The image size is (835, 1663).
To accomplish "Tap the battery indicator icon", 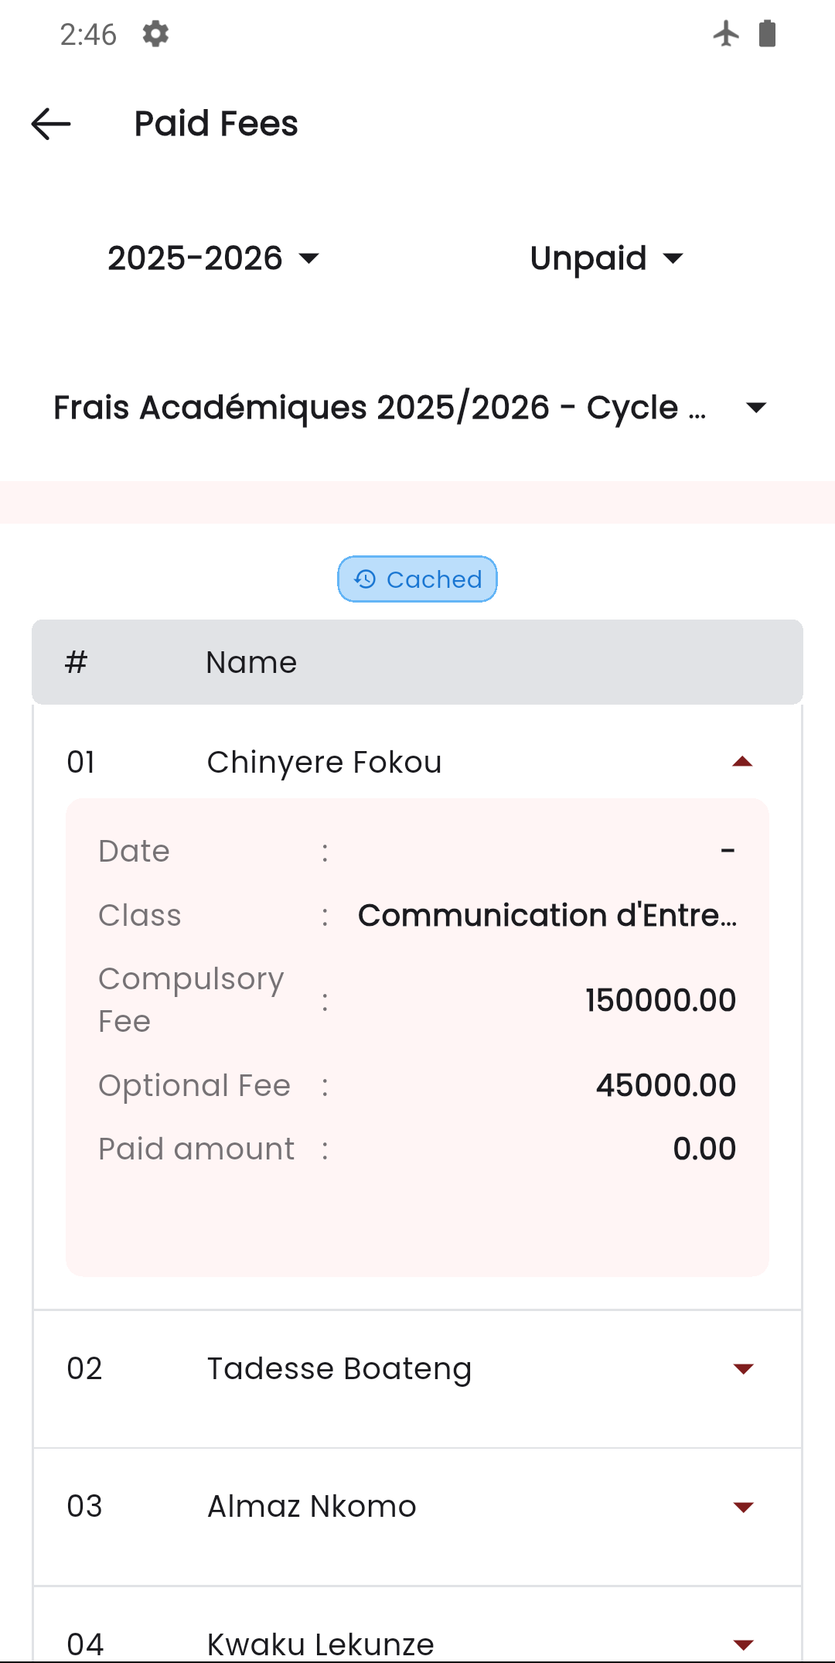I will pyautogui.click(x=767, y=33).
